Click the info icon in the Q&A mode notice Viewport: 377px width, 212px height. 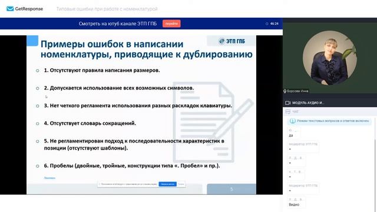292,121
